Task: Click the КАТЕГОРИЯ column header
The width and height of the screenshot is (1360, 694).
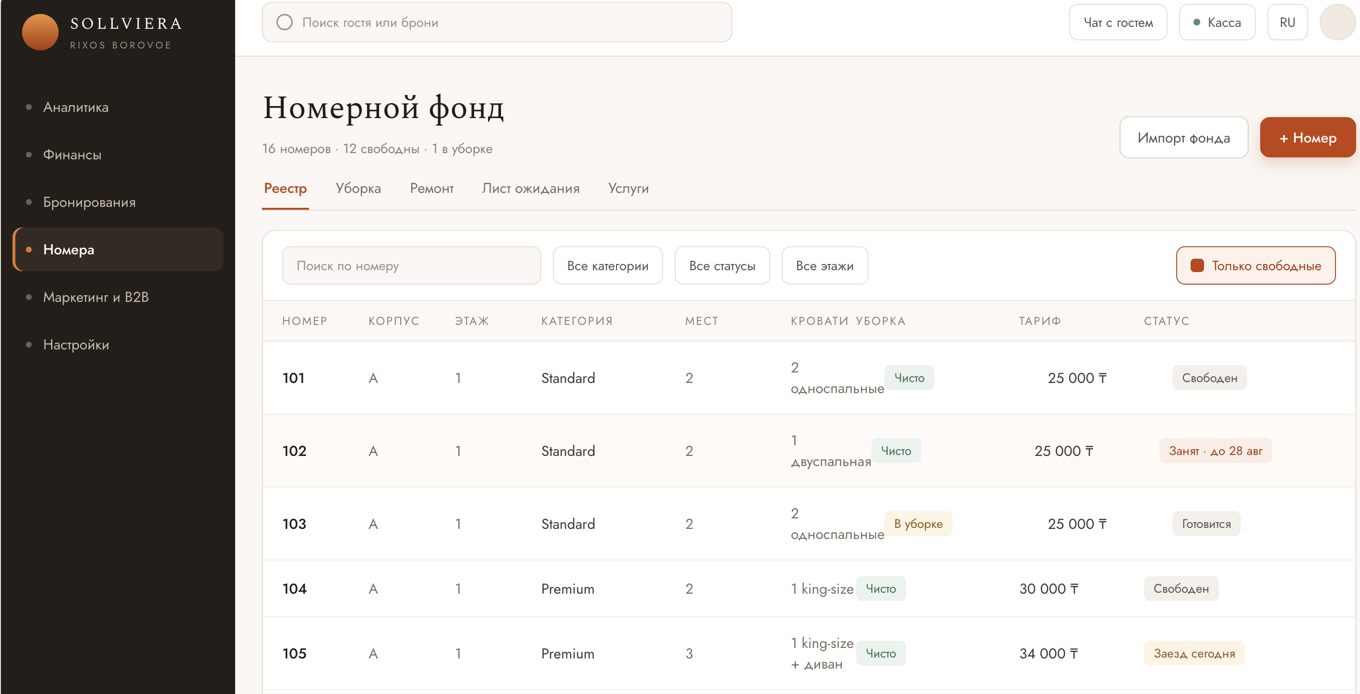Action: click(576, 321)
